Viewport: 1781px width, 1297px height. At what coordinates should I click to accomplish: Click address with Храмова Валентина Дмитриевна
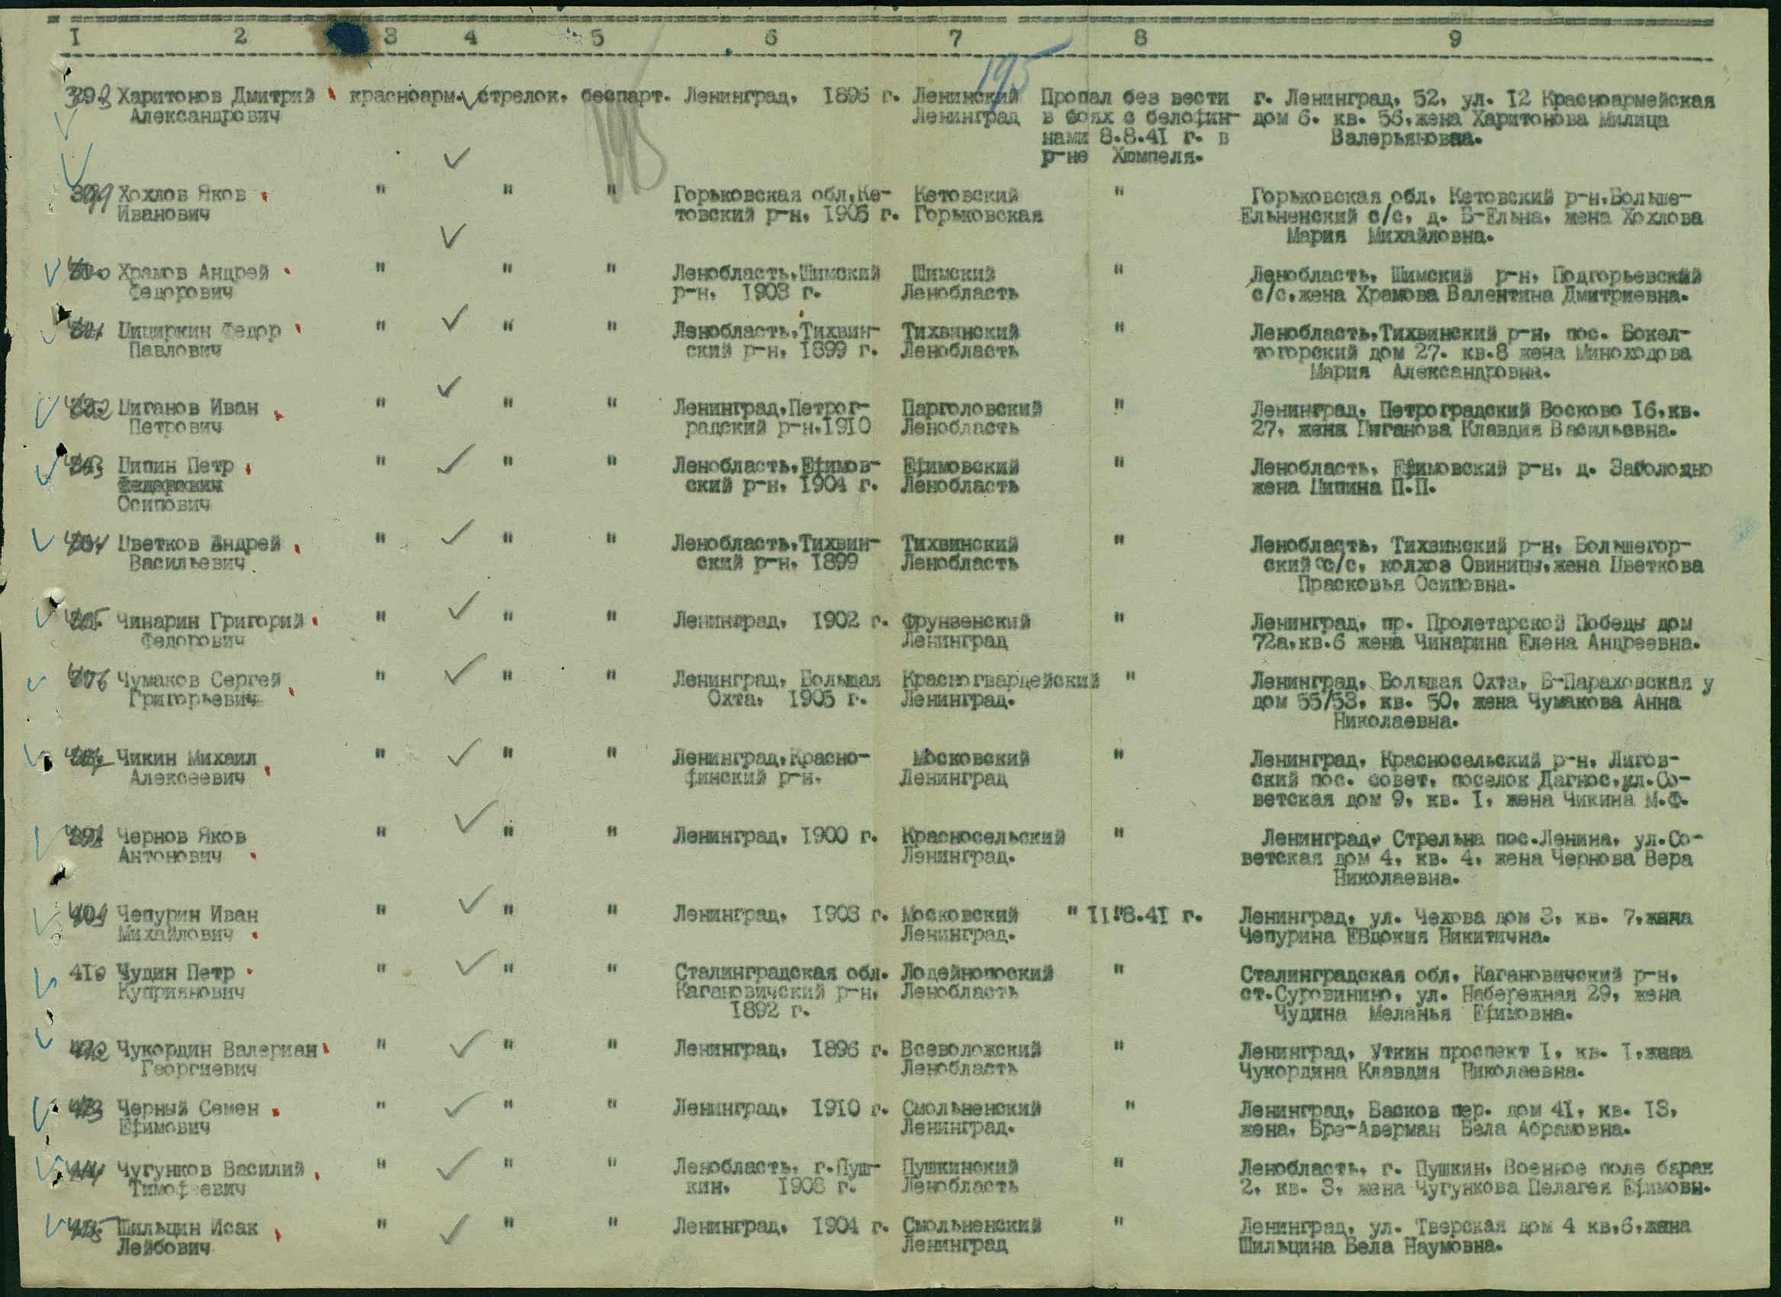tap(1476, 286)
